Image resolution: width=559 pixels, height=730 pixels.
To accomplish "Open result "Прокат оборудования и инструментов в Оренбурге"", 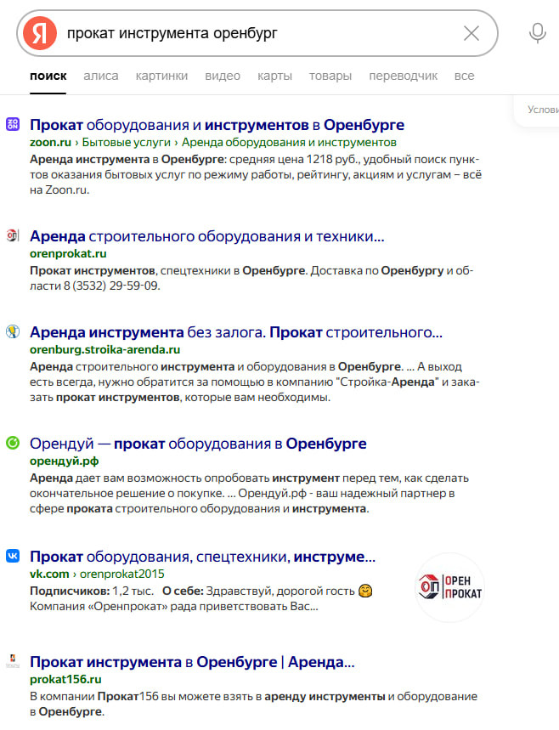I will click(217, 125).
